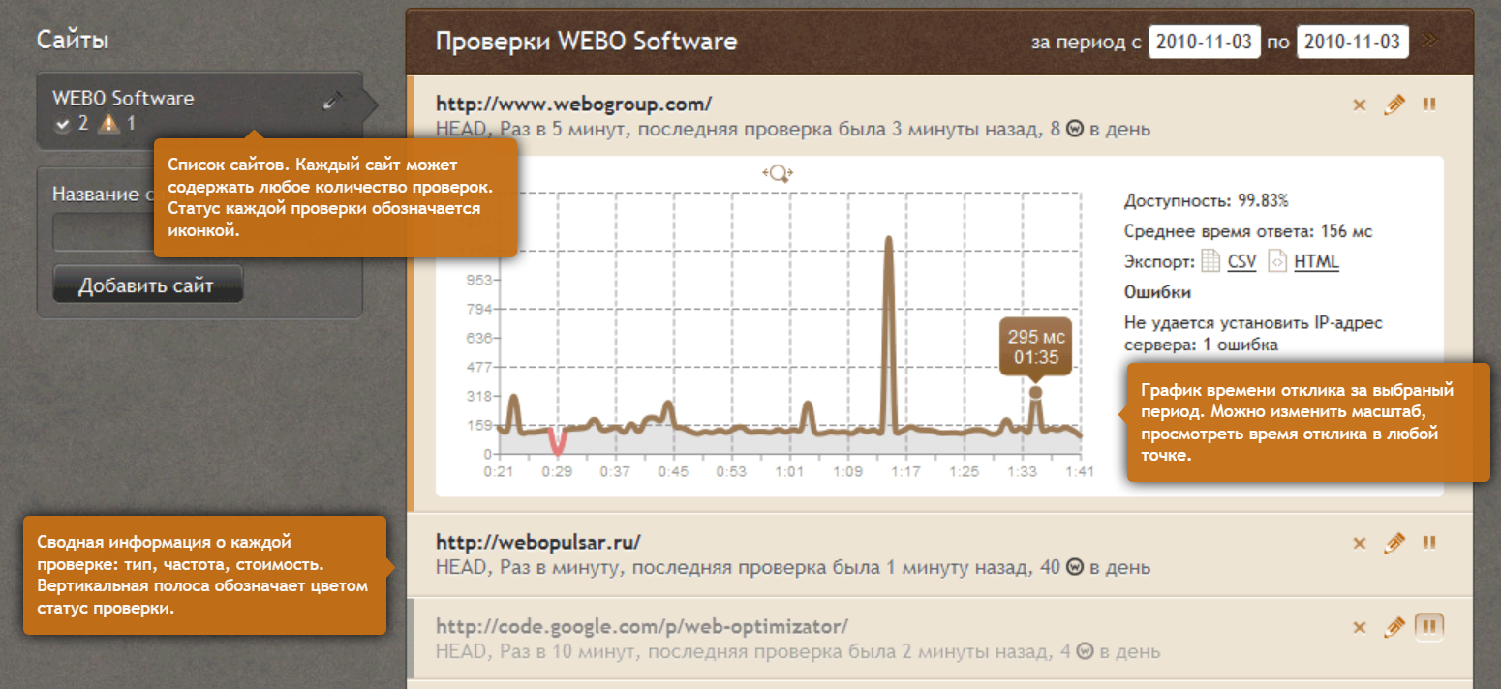Edit the webopulsar.ru check with the pencil icon

click(1394, 543)
